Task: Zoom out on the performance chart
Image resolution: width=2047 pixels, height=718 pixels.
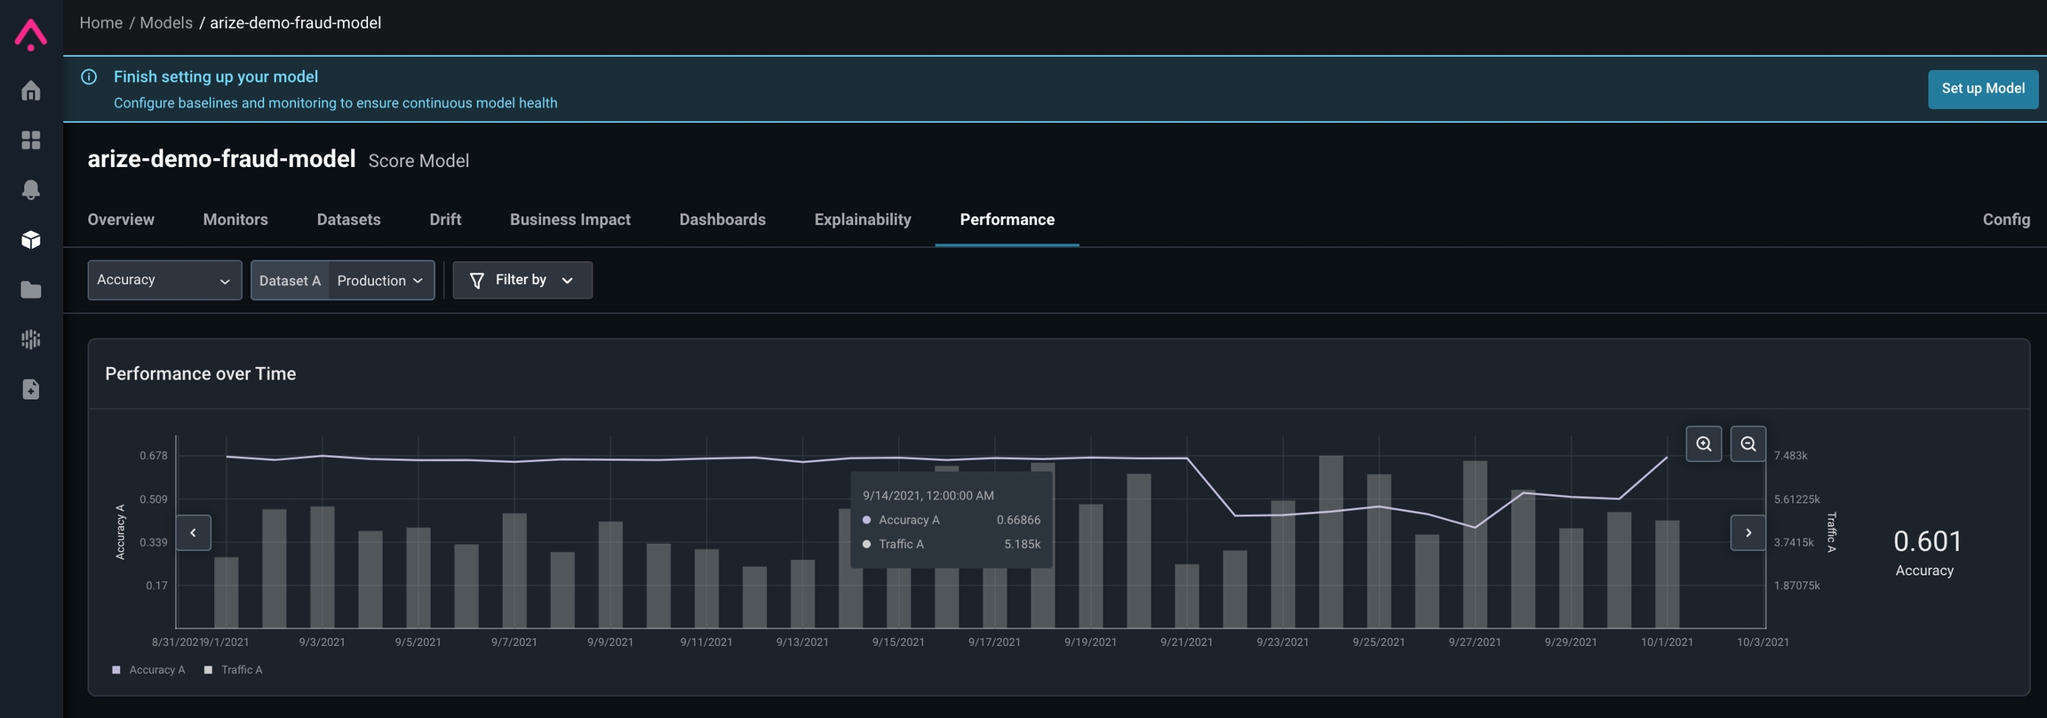Action: [x=1748, y=444]
